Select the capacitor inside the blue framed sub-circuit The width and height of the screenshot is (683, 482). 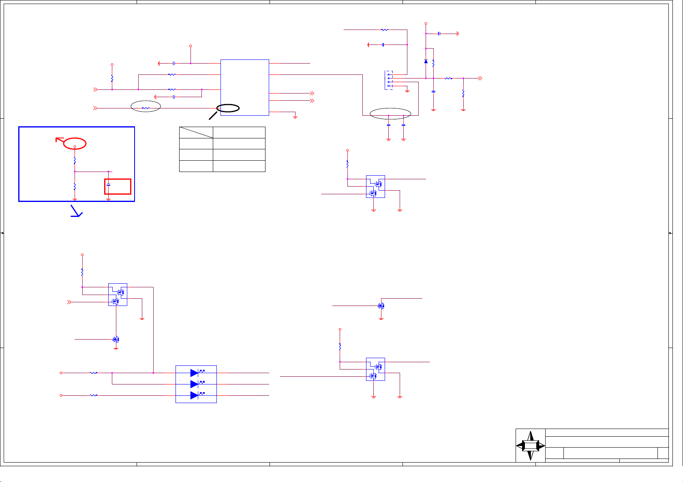[108, 185]
